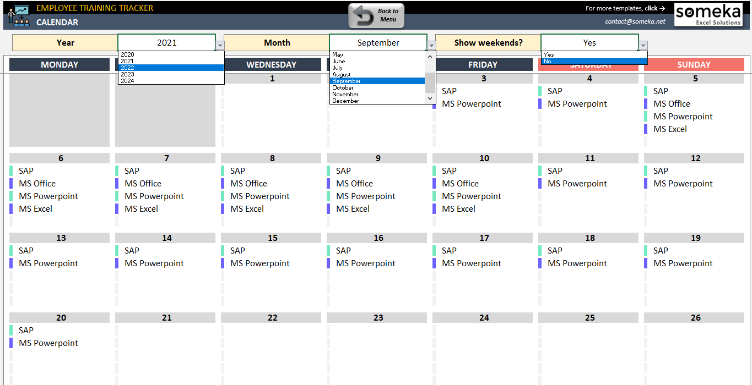Click the day 26 date header
Image resolution: width=752 pixels, height=385 pixels.
pos(694,318)
